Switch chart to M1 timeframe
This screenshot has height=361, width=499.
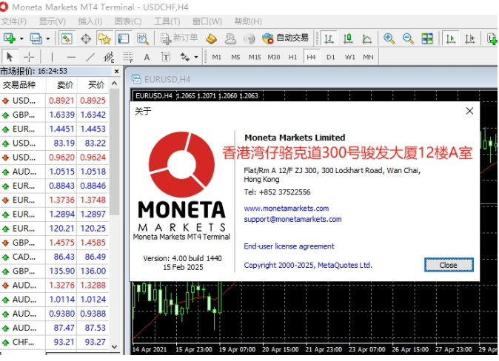(x=216, y=57)
